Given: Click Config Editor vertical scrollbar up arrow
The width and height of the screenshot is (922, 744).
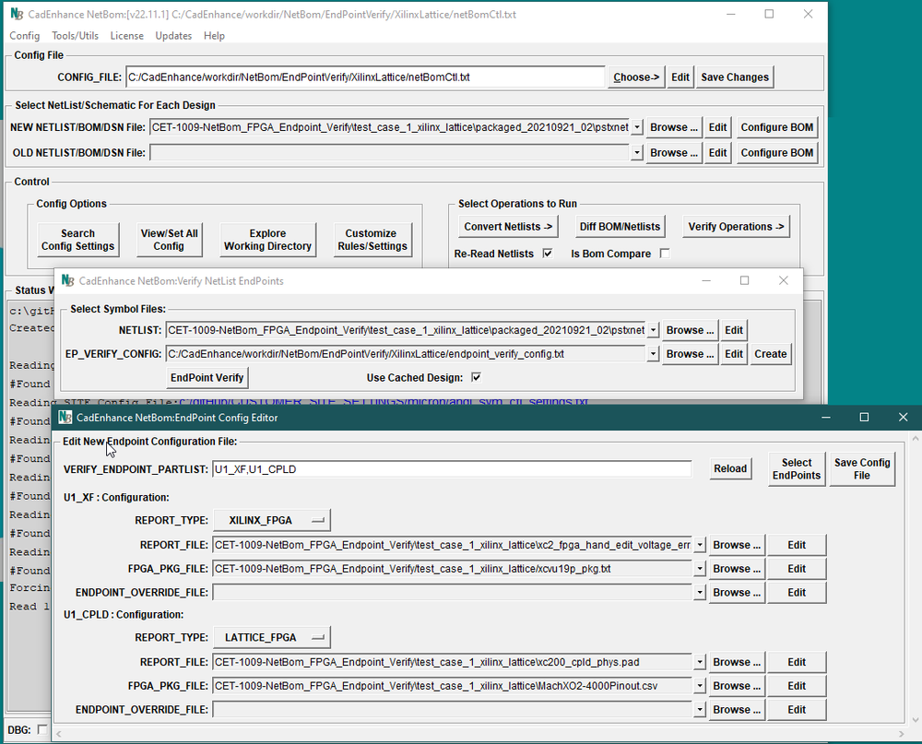Looking at the screenshot, I should (x=915, y=439).
